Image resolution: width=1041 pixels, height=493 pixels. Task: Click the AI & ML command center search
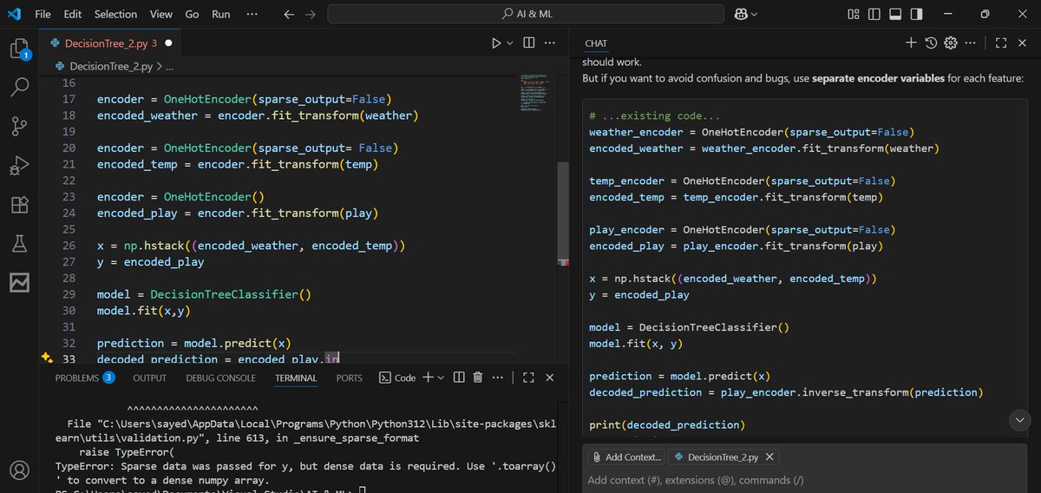coord(526,15)
